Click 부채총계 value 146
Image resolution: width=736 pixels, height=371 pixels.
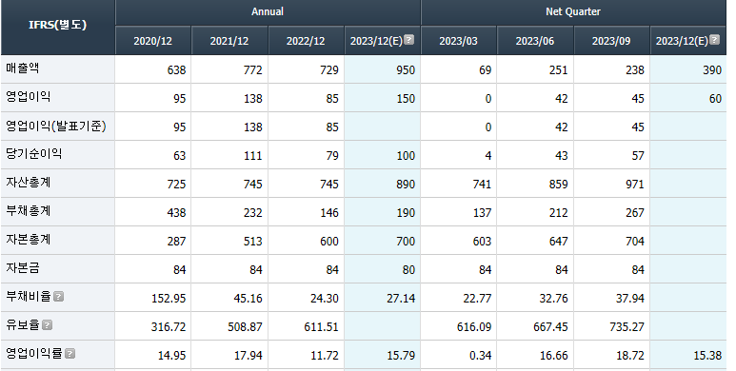coord(329,213)
